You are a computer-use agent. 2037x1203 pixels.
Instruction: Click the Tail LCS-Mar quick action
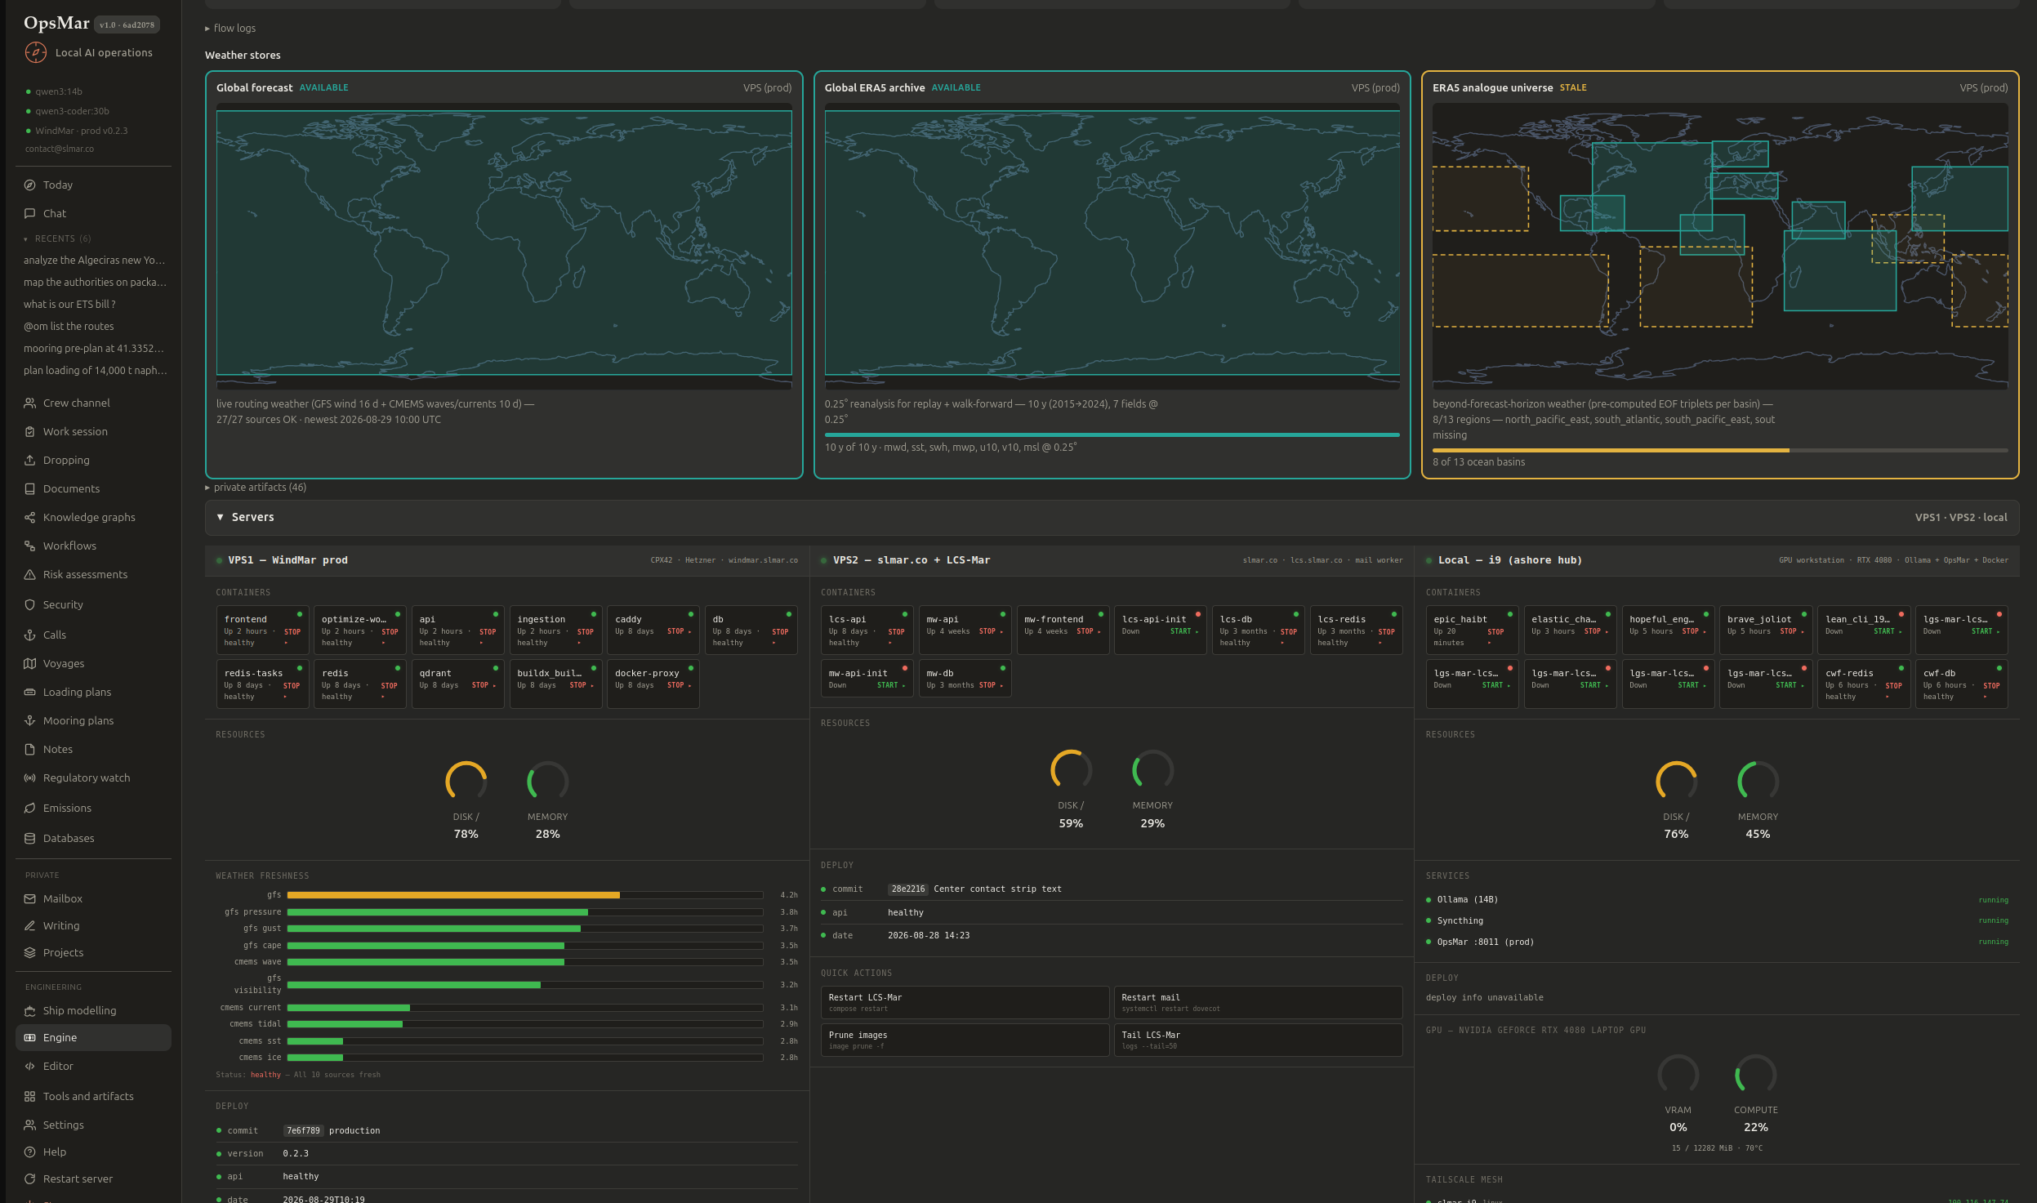tap(1258, 1040)
